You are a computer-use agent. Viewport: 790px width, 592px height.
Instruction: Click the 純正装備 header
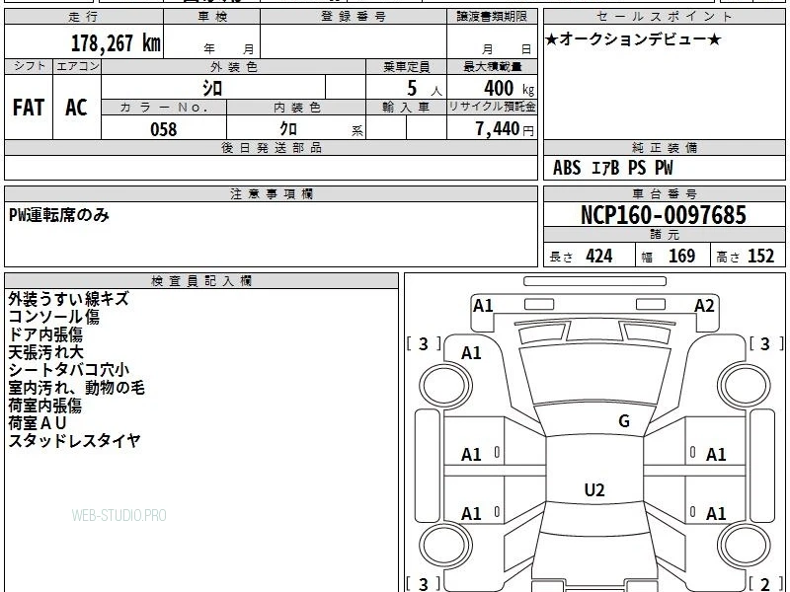664,148
